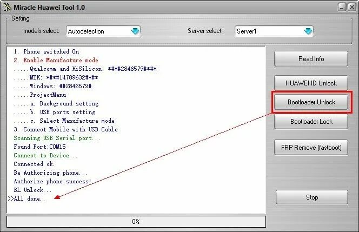The width and height of the screenshot is (359, 232).
Task: Run FRP Remove (fastboot)
Action: pos(311,147)
